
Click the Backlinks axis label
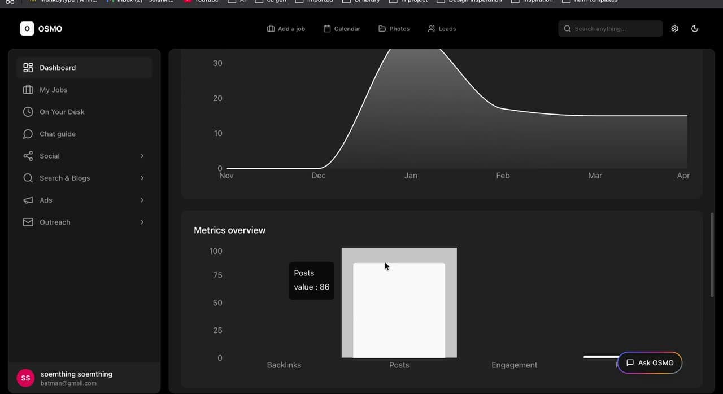284,365
